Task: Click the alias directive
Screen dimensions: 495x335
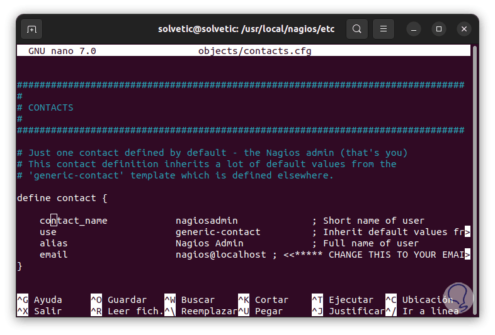Action: (54, 243)
